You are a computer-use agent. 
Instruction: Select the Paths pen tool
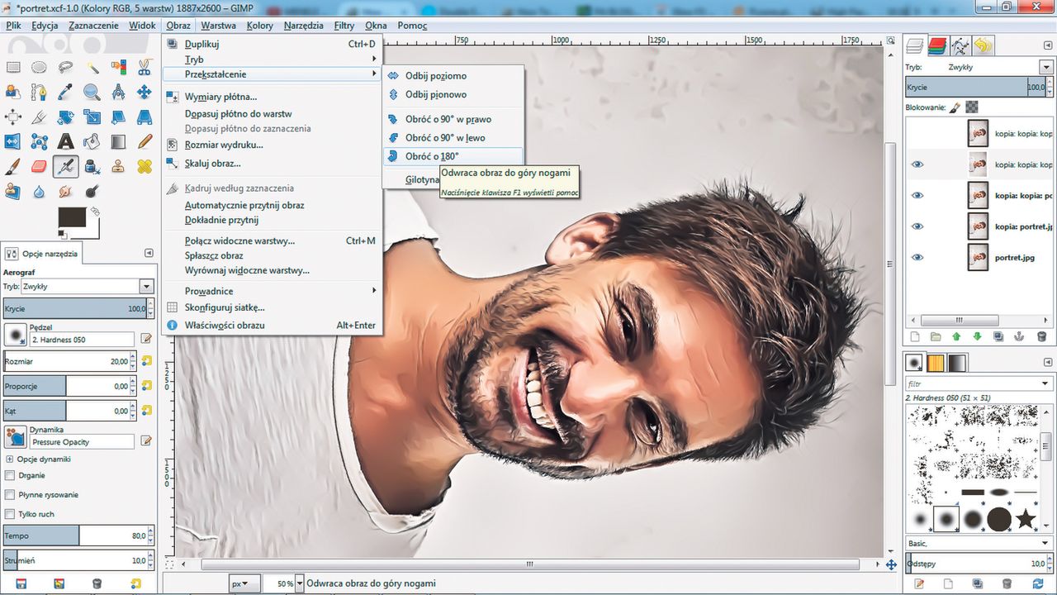pyautogui.click(x=39, y=92)
